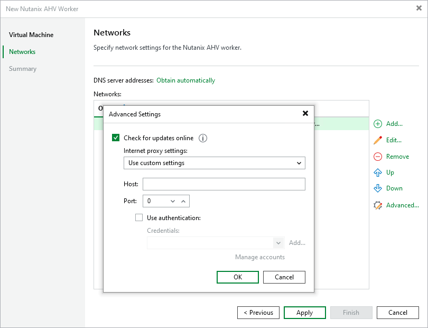Click Cancel in Advanced Settings dialog
Image resolution: width=428 pixels, height=328 pixels.
point(284,277)
